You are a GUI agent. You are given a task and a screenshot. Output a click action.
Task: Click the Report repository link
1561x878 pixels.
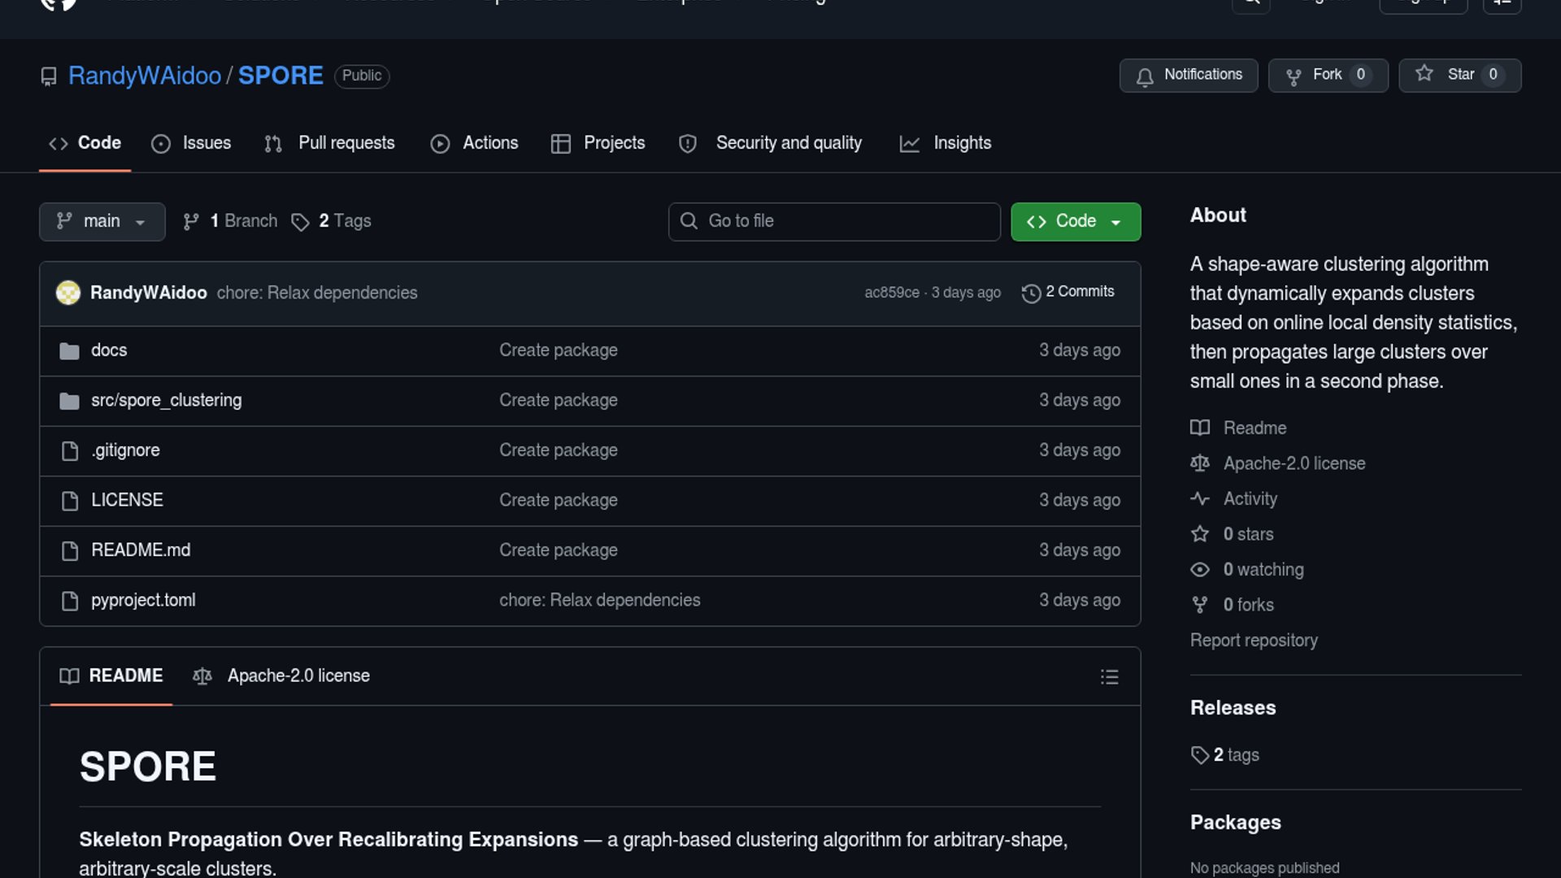point(1253,641)
